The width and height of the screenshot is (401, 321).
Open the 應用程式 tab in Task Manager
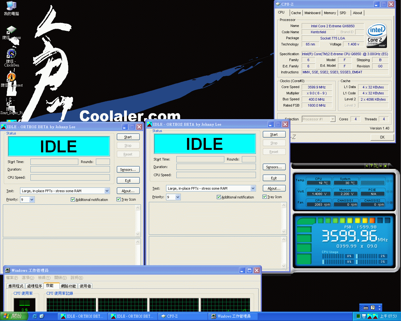click(16, 286)
